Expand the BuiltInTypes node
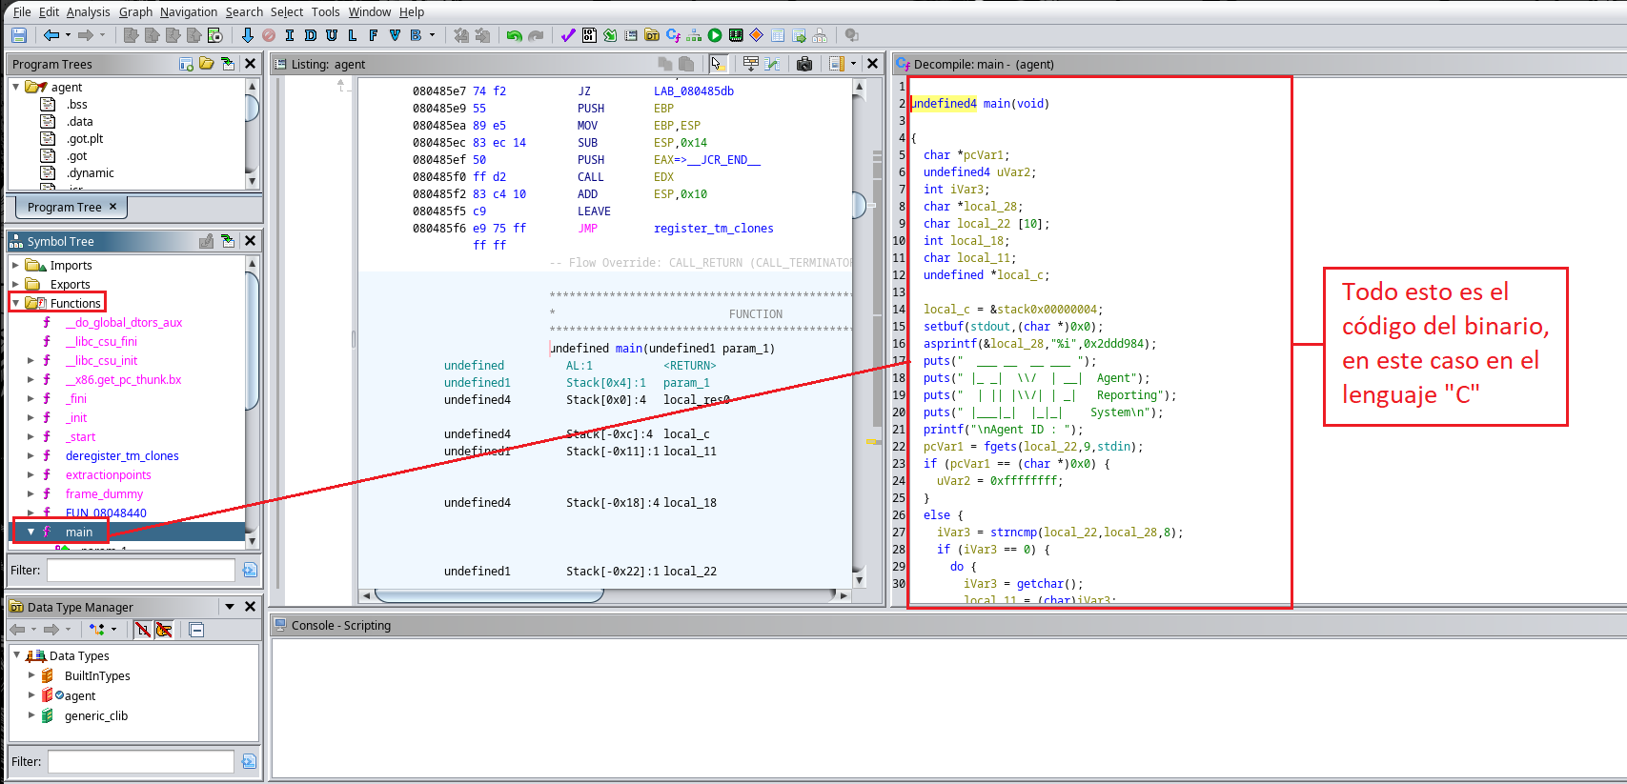 (x=31, y=675)
